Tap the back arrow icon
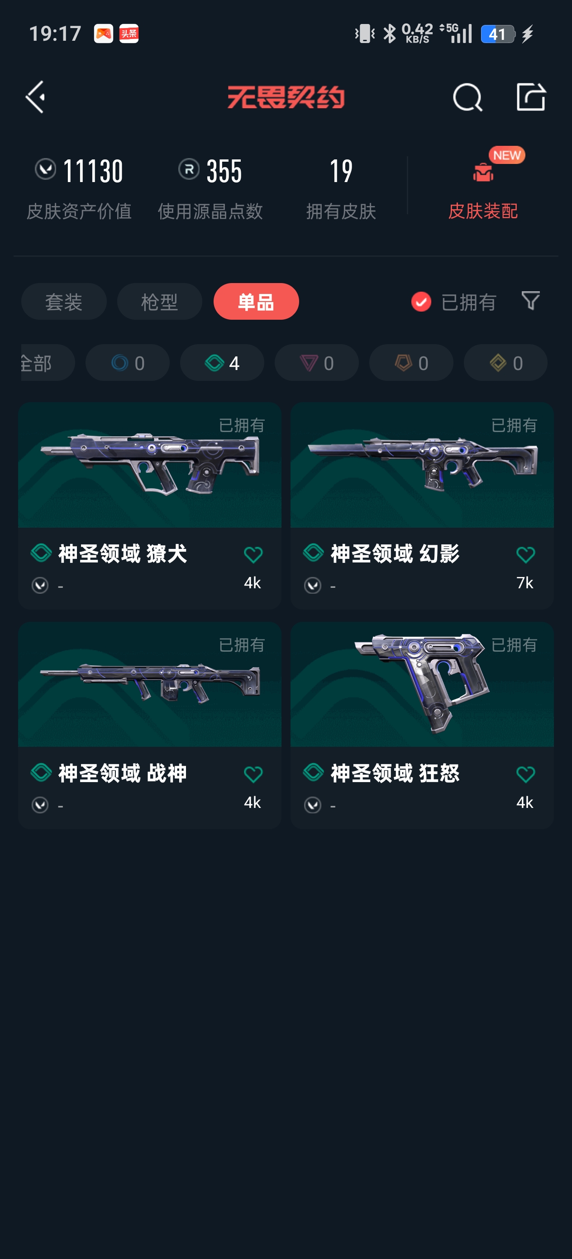 tap(35, 97)
